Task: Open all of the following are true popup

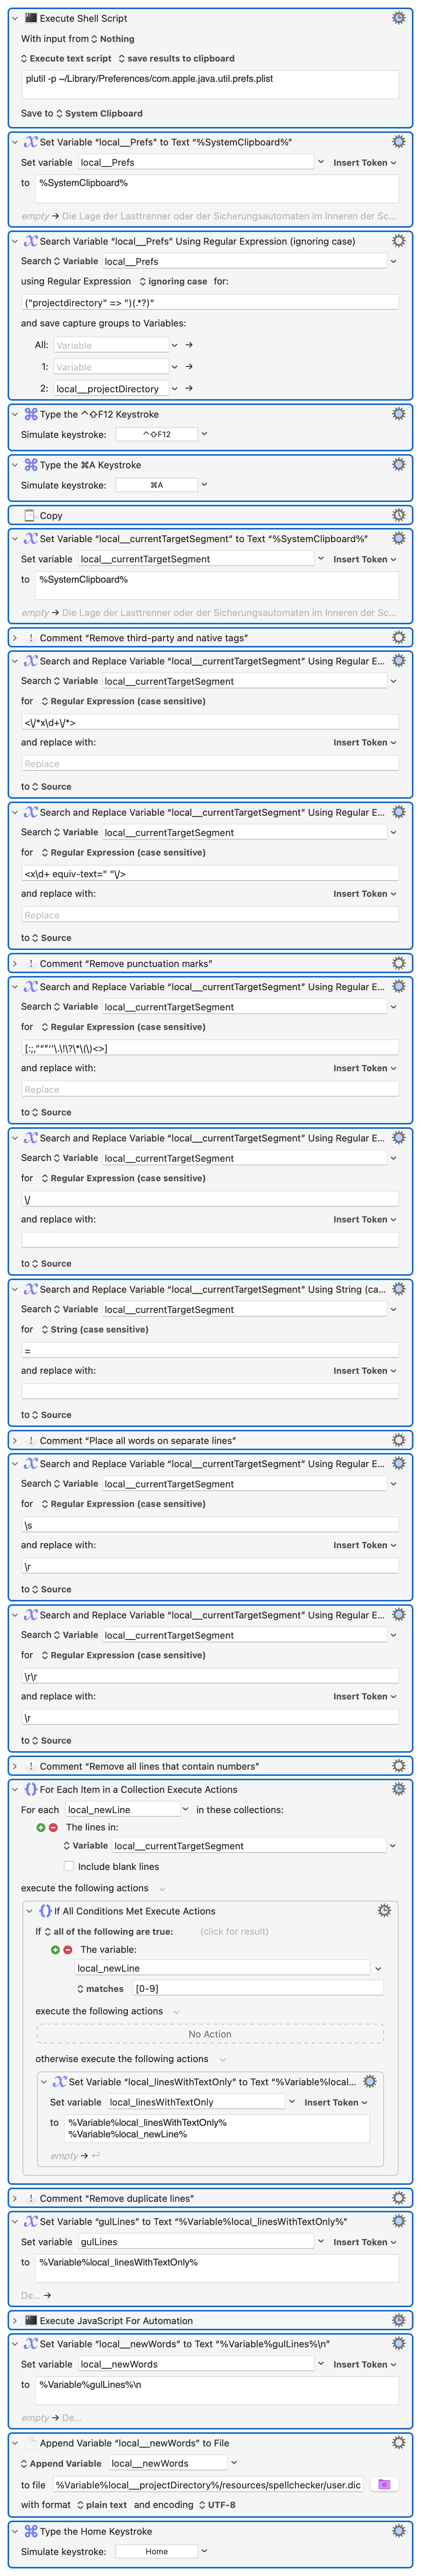Action: click(x=109, y=1931)
